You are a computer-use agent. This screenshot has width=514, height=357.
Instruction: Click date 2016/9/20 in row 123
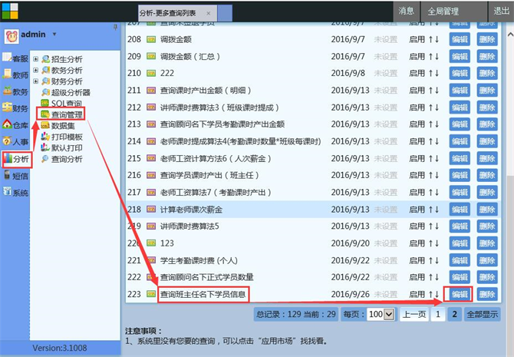pyautogui.click(x=350, y=243)
